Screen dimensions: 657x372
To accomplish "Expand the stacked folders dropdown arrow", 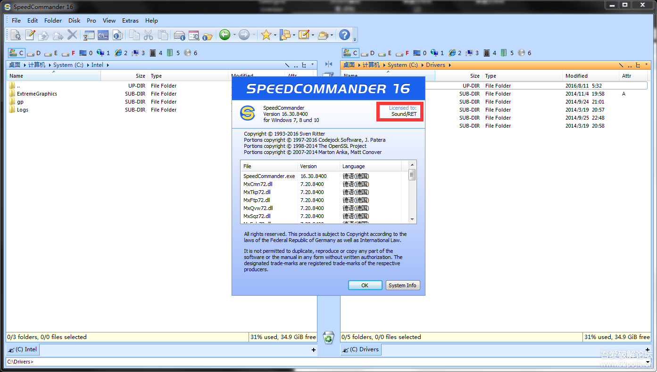I will 332,35.
